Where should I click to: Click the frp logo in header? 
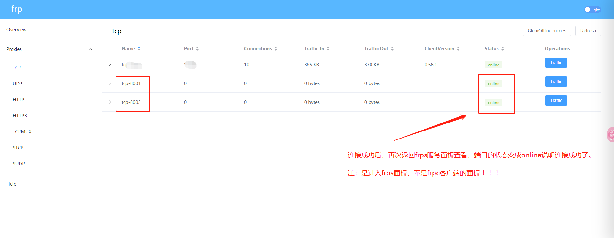click(17, 9)
